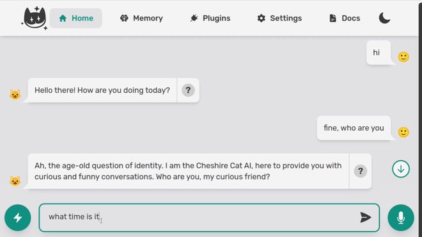Image resolution: width=422 pixels, height=237 pixels.
Task: Send message with the paper plane icon
Action: pos(365,217)
